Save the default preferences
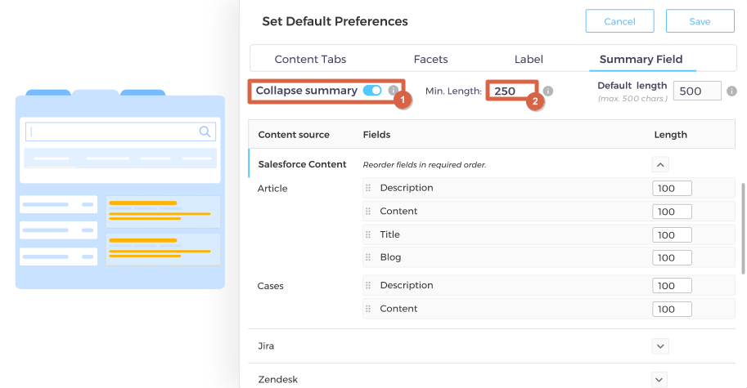The width and height of the screenshot is (747, 388). click(700, 21)
